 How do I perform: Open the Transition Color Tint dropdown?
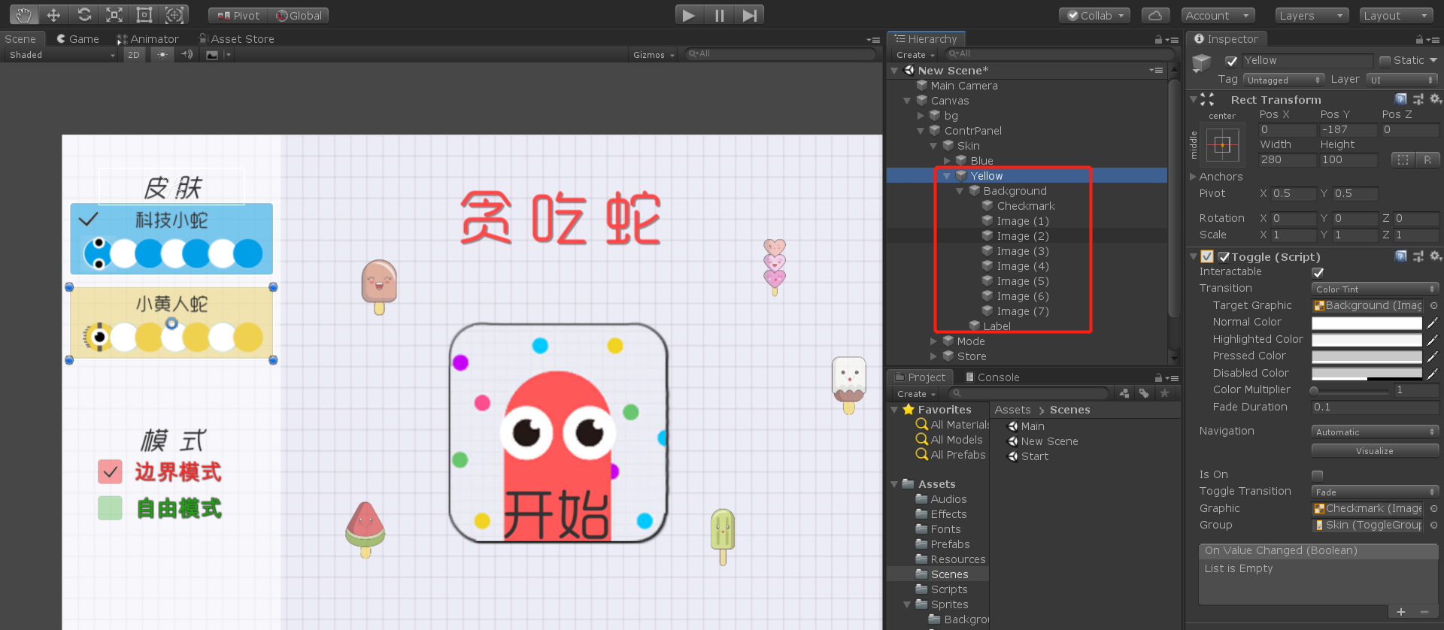(1375, 289)
